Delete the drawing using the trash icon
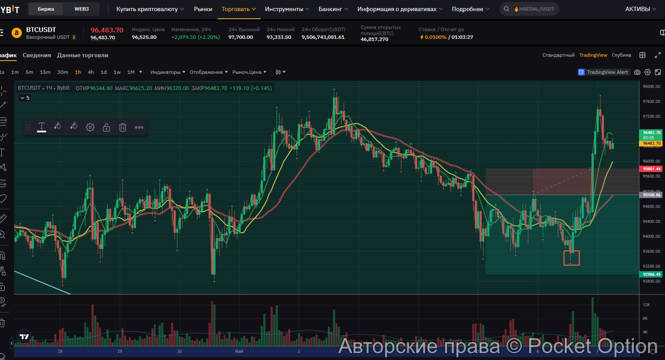The height and width of the screenshot is (360, 665). pos(123,127)
